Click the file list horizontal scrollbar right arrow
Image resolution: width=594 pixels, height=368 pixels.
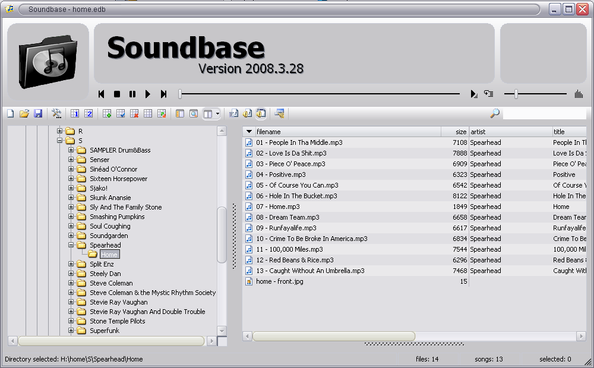[x=582, y=336]
